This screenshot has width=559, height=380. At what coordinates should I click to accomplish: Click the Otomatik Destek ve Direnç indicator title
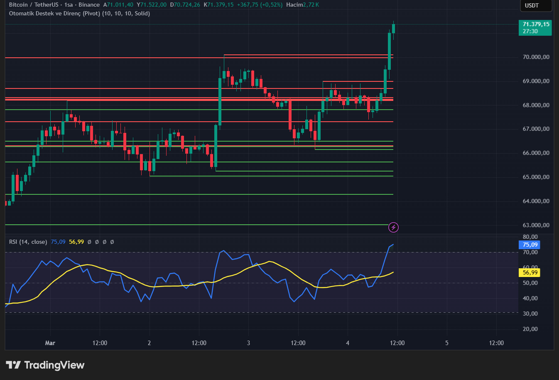pyautogui.click(x=54, y=13)
